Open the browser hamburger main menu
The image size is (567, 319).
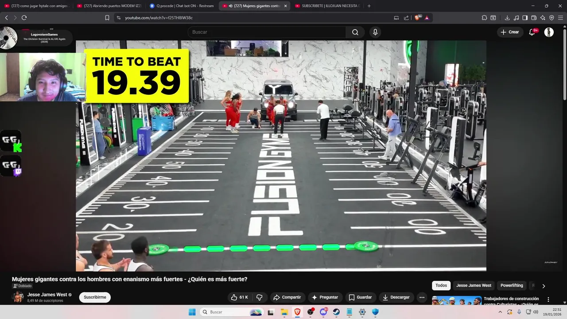(x=560, y=18)
